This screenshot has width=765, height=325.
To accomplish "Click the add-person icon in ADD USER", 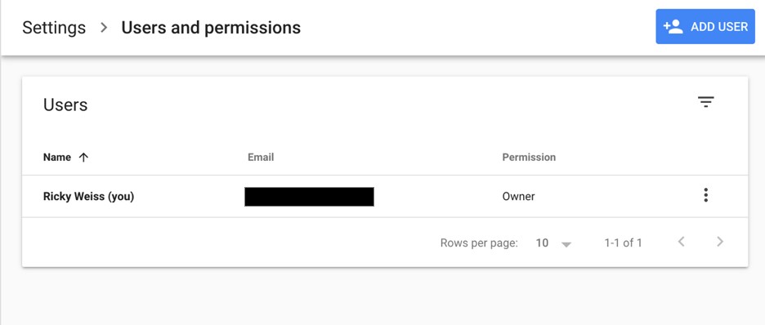I will 673,26.
